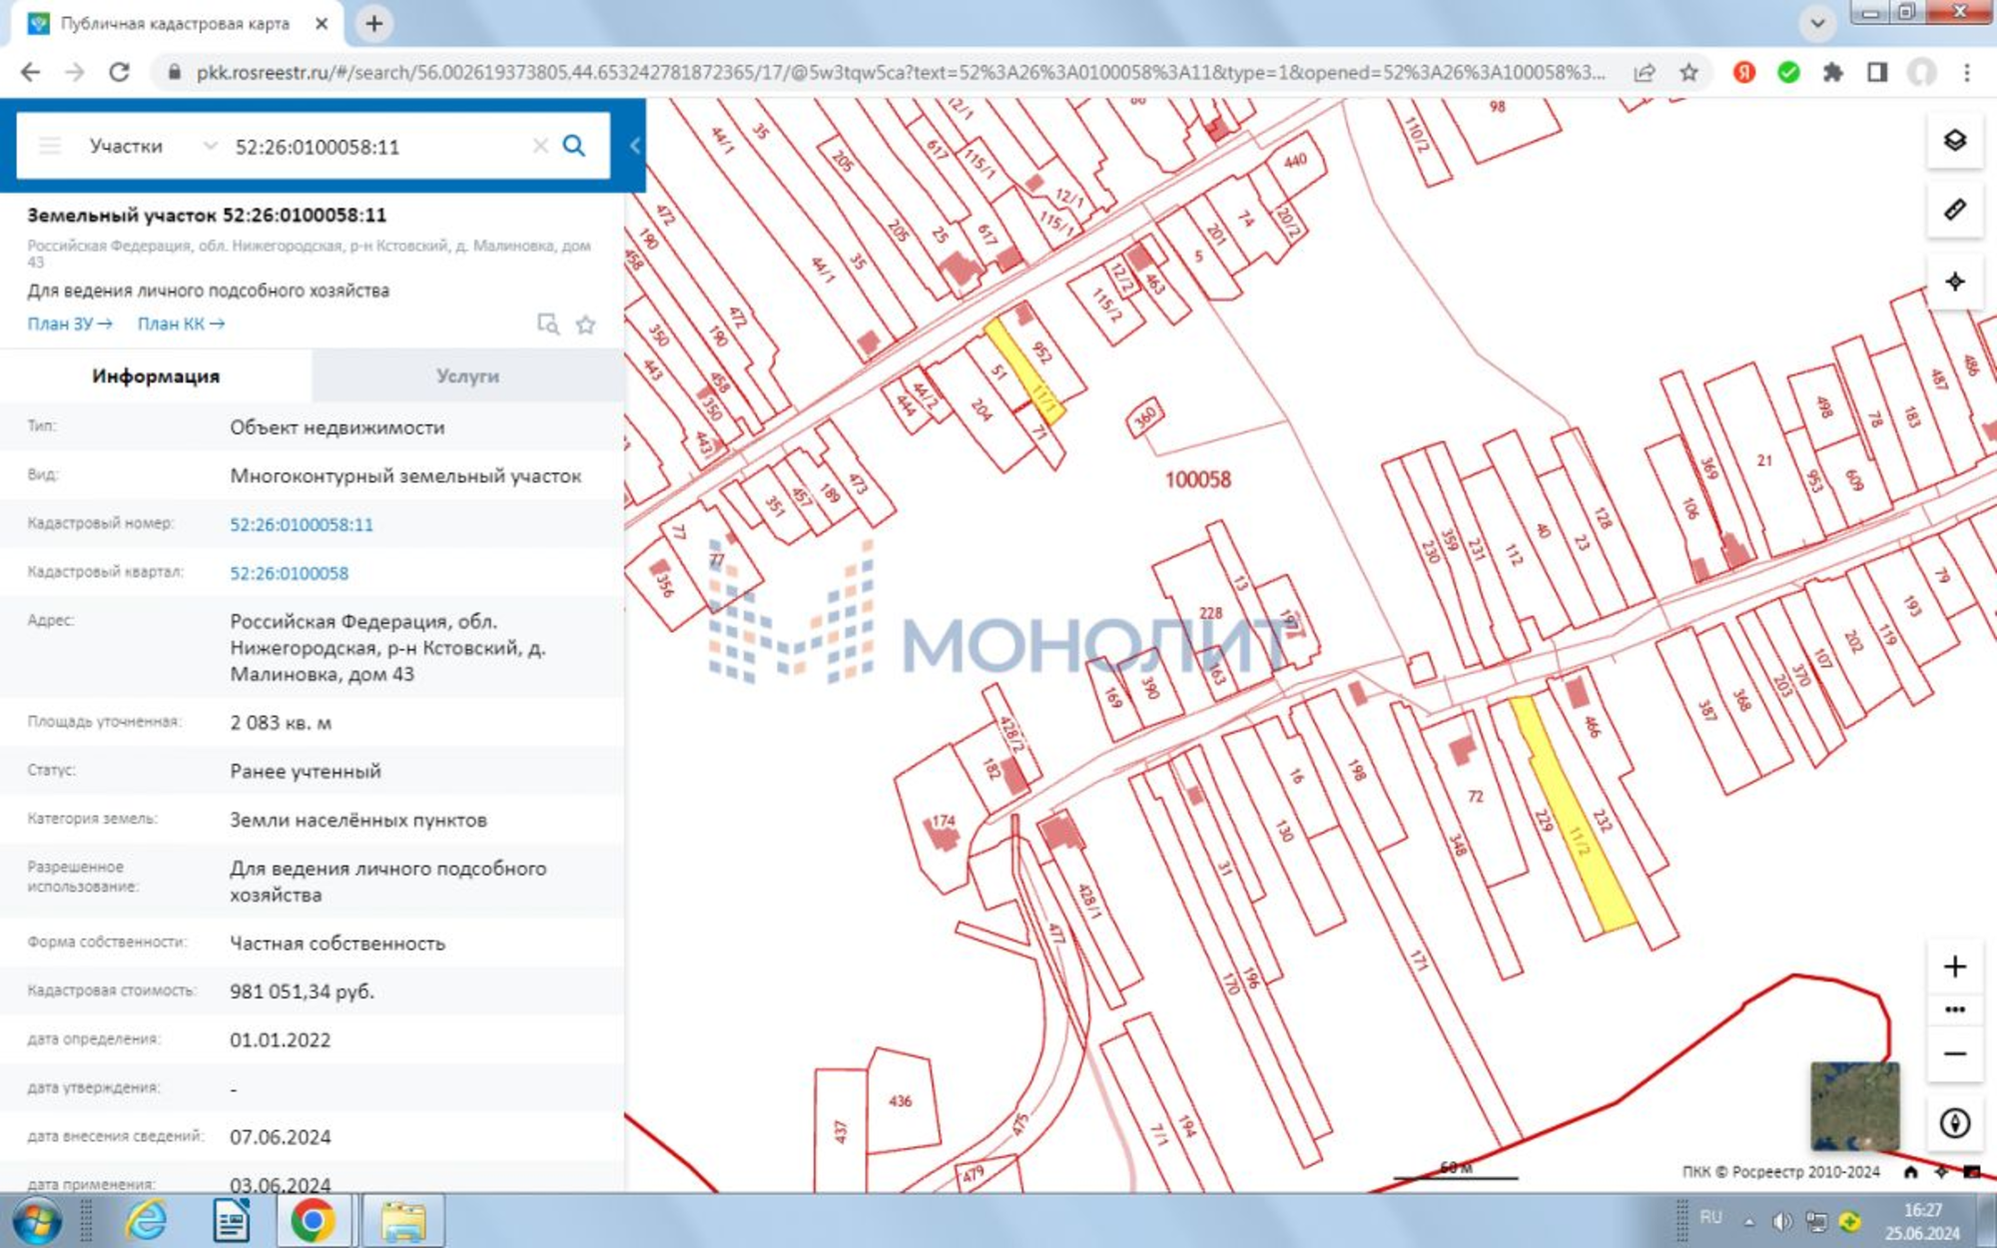The height and width of the screenshot is (1248, 1997).
Task: Bookmark this page with the star
Action: pyautogui.click(x=1688, y=73)
